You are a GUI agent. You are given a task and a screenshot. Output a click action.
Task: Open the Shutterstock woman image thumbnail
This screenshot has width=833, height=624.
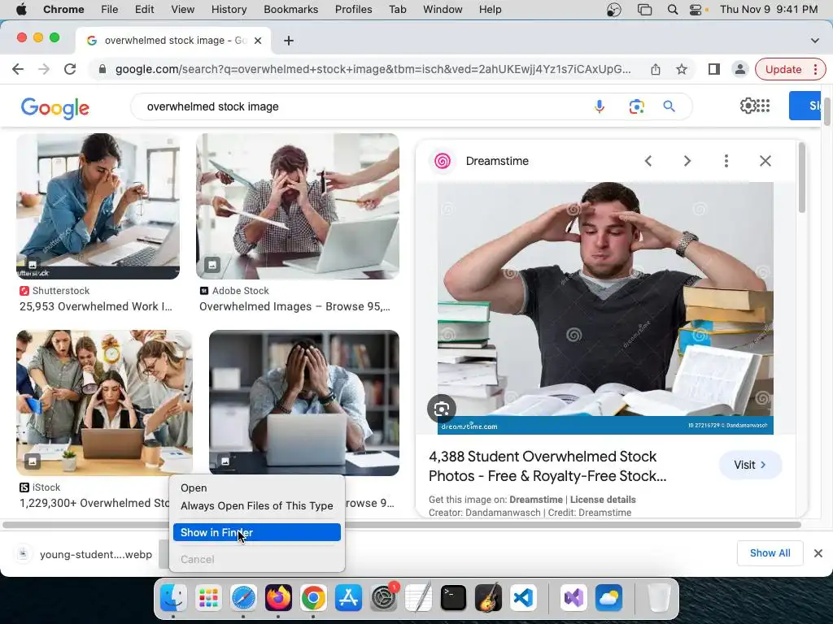pos(98,206)
